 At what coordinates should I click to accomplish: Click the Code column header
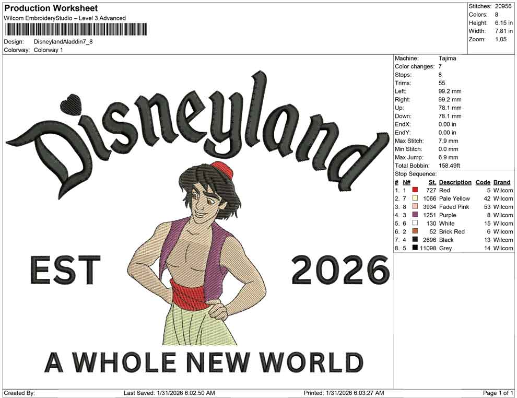click(483, 182)
